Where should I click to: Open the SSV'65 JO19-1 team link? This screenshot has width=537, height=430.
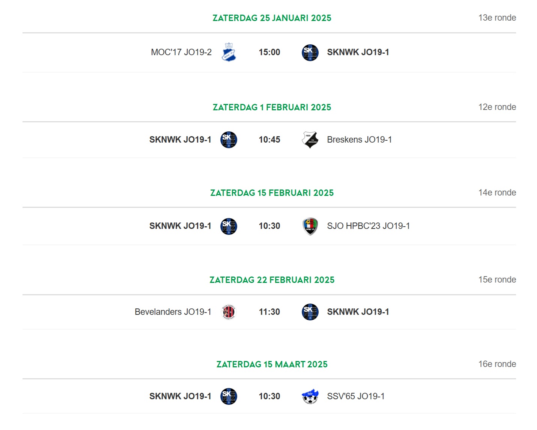click(x=356, y=396)
